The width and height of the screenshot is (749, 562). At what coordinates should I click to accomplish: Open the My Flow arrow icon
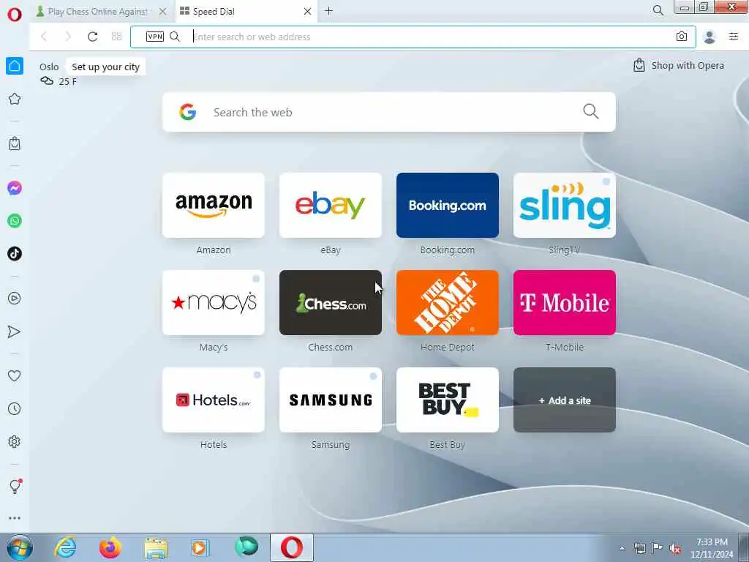coord(15,331)
